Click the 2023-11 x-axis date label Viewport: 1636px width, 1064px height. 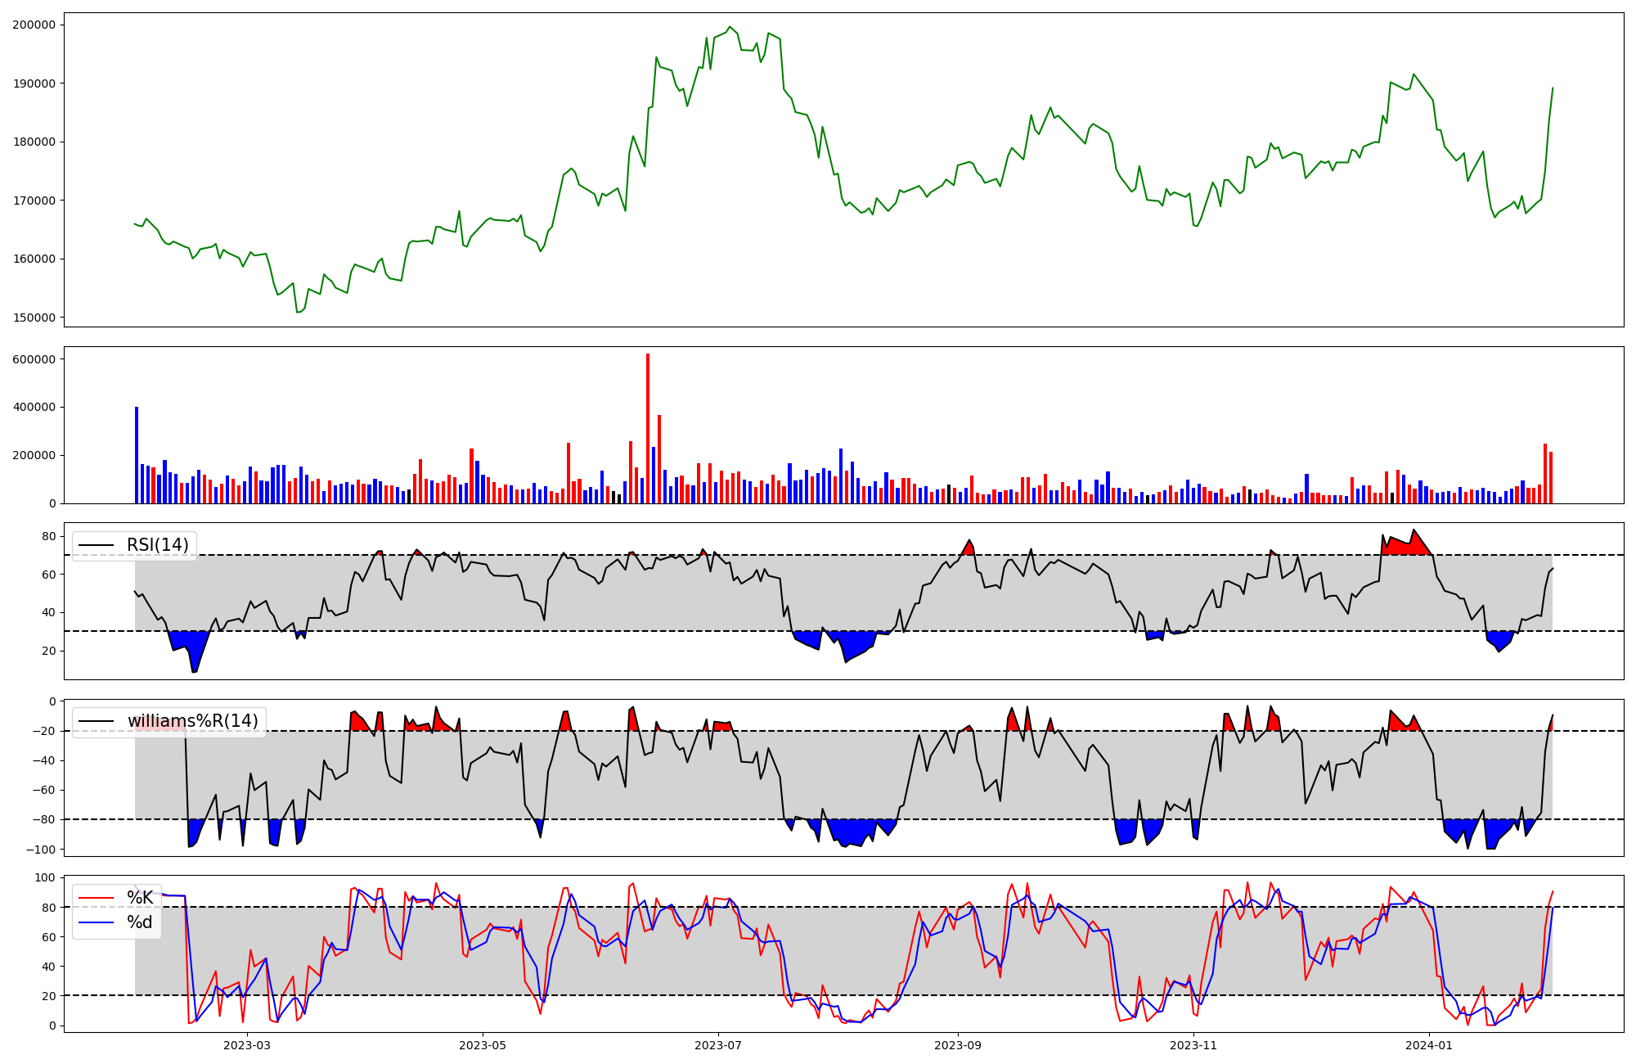tap(1193, 1044)
